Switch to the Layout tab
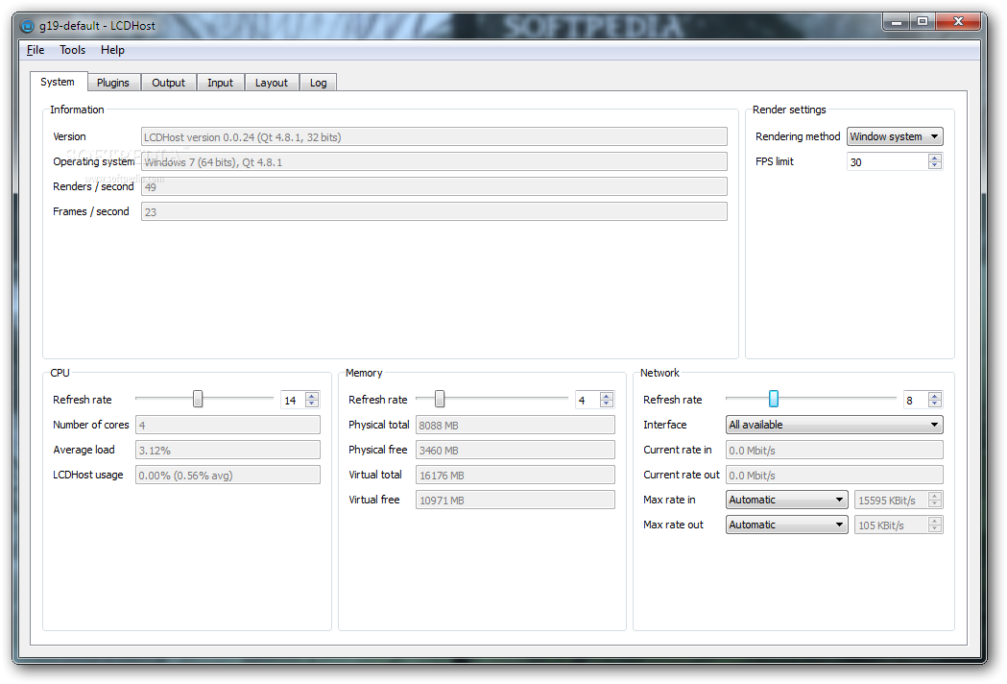The width and height of the screenshot is (1007, 684). point(272,83)
